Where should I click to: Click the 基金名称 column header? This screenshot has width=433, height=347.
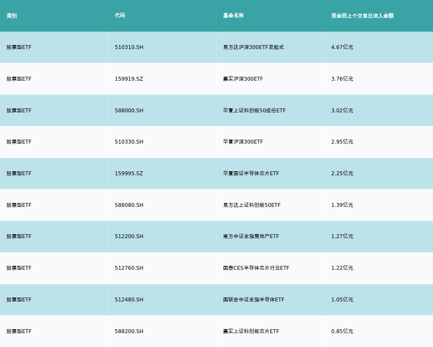point(233,16)
